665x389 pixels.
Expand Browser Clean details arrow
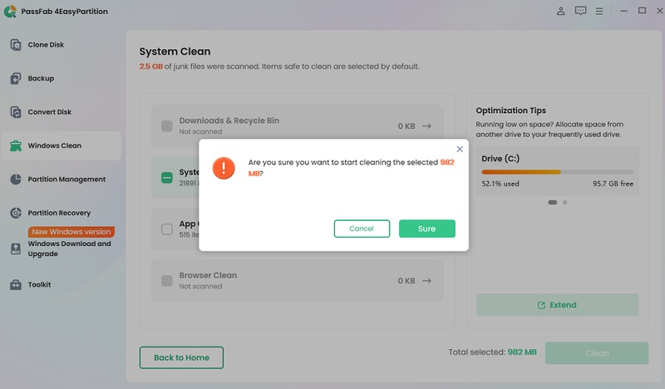(427, 281)
